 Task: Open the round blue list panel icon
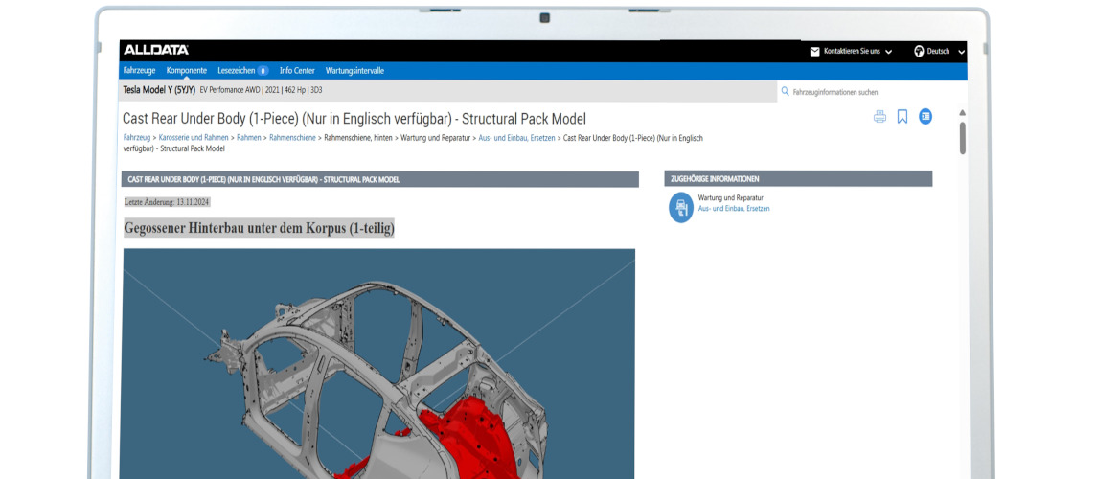tap(925, 117)
